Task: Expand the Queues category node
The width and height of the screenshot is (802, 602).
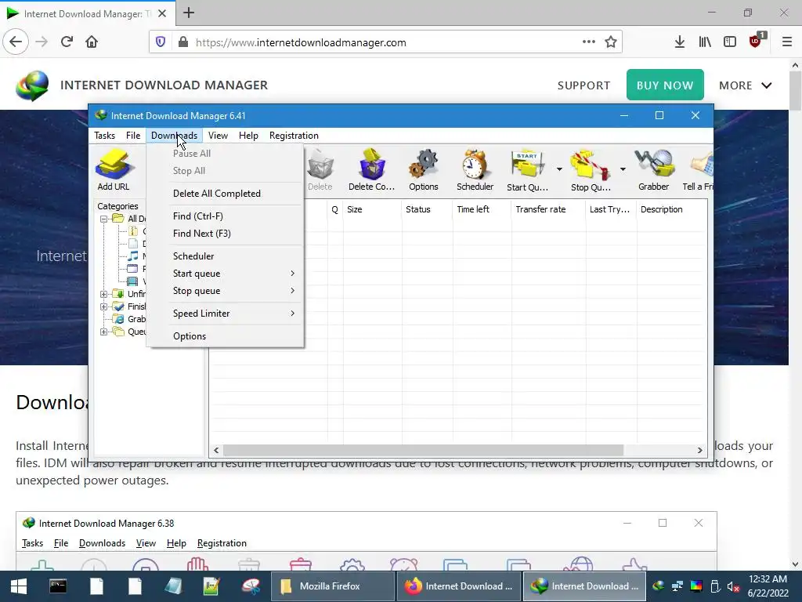Action: (104, 332)
